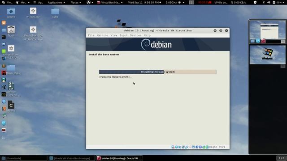
Task: Click the Right Ctrl host key label
Action: coord(217,147)
